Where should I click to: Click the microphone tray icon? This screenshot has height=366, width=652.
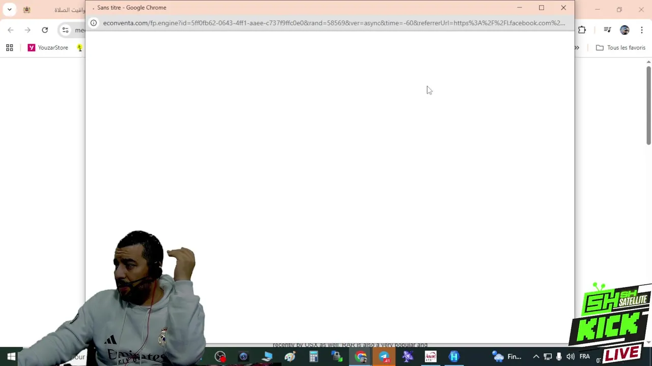coord(559,357)
